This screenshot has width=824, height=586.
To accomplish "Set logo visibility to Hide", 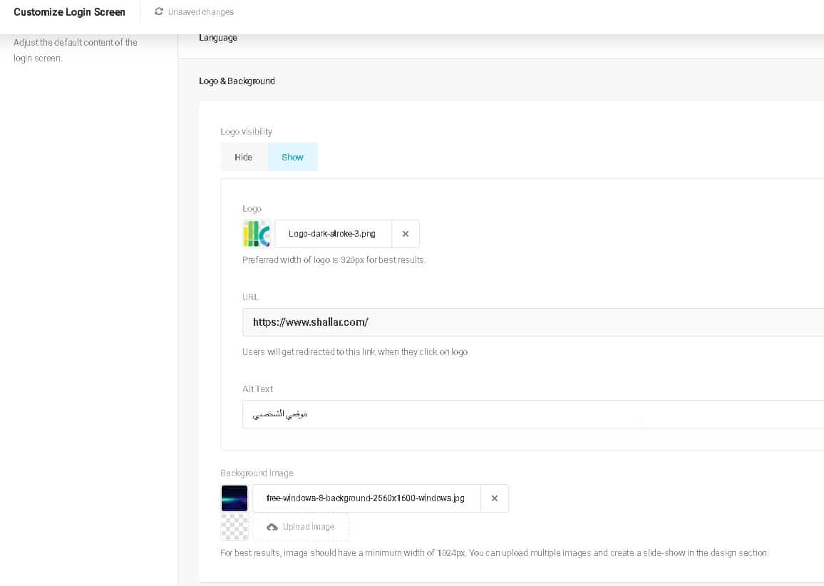I will coord(244,157).
